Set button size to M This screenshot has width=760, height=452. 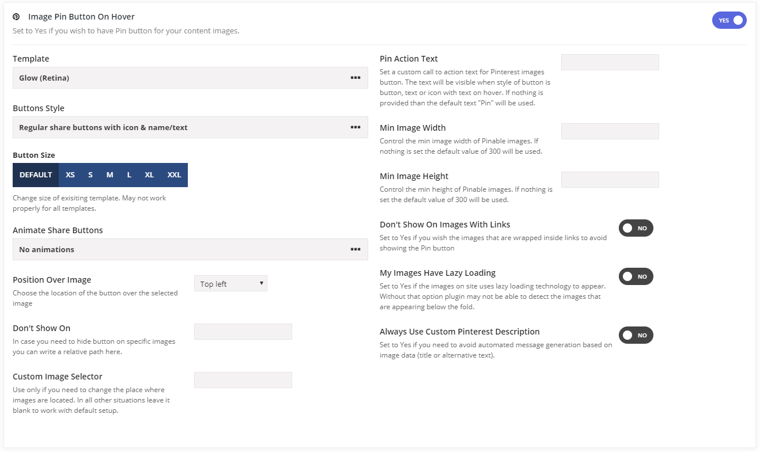click(110, 175)
